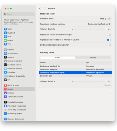Click the Nombre column header
117x131 pixels.
pyautogui.click(x=43, y=63)
